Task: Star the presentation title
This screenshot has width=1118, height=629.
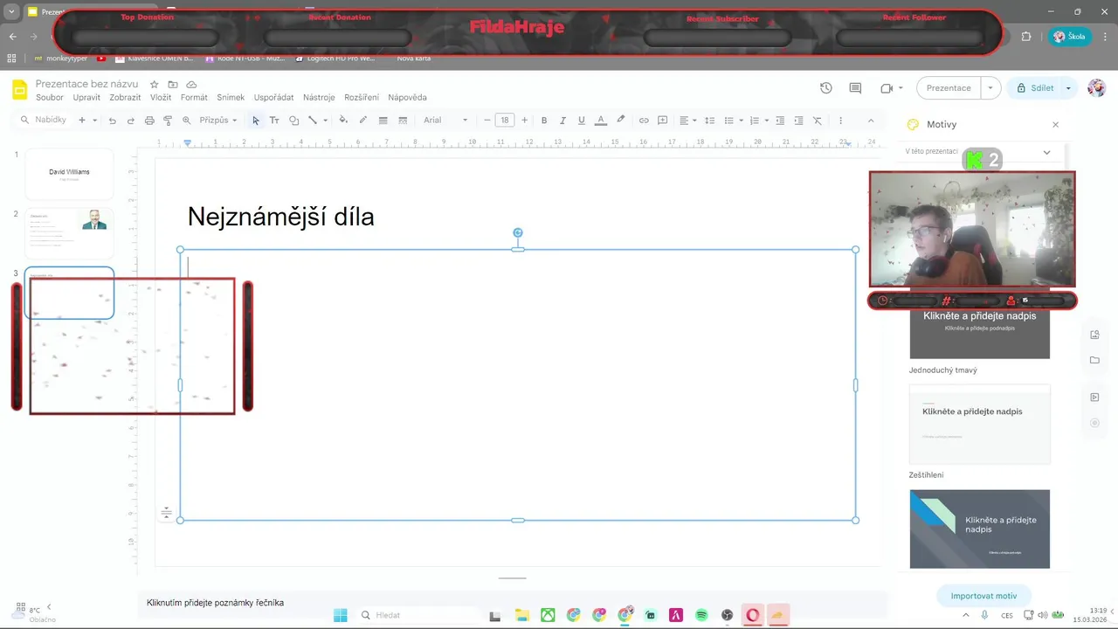Action: click(155, 84)
